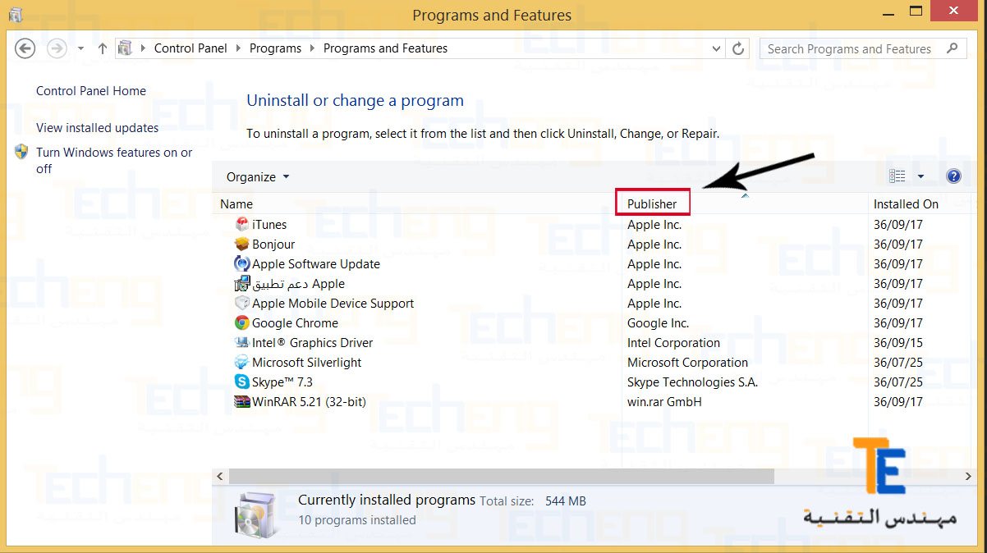Click the Apple Mobile Device Support icon
The width and height of the screenshot is (987, 553).
tap(241, 303)
